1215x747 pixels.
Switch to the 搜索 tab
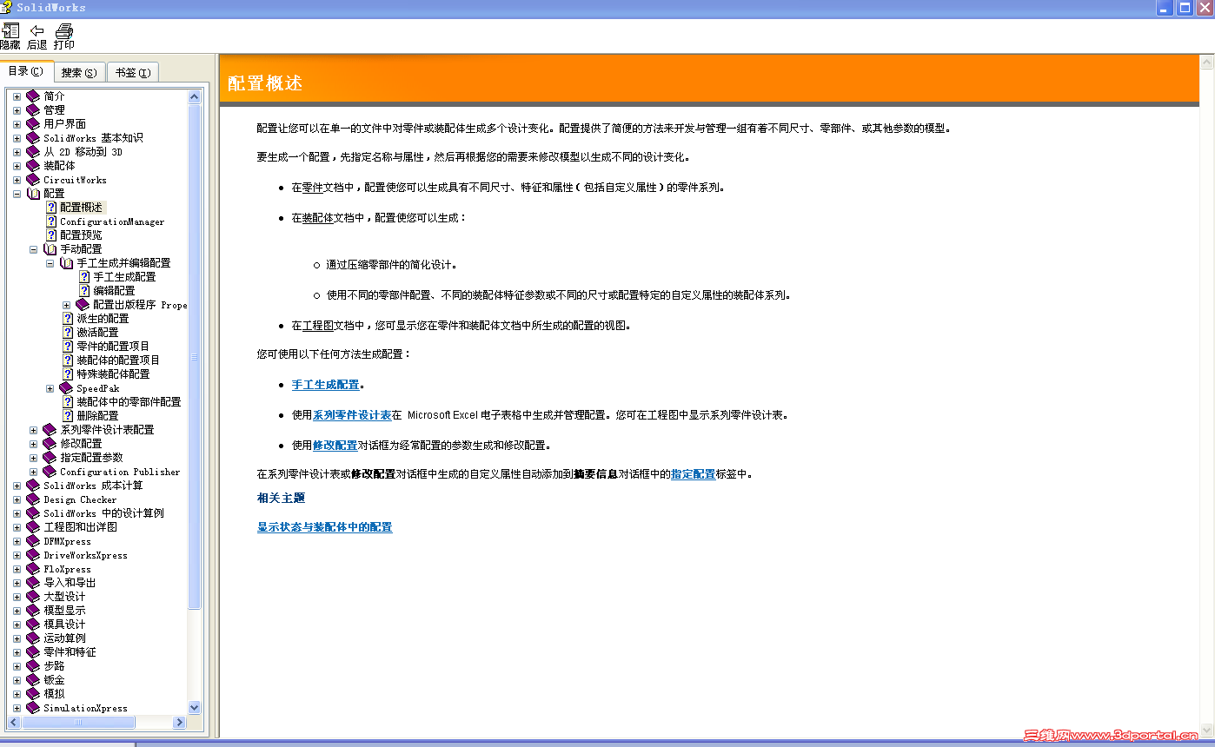pos(79,73)
